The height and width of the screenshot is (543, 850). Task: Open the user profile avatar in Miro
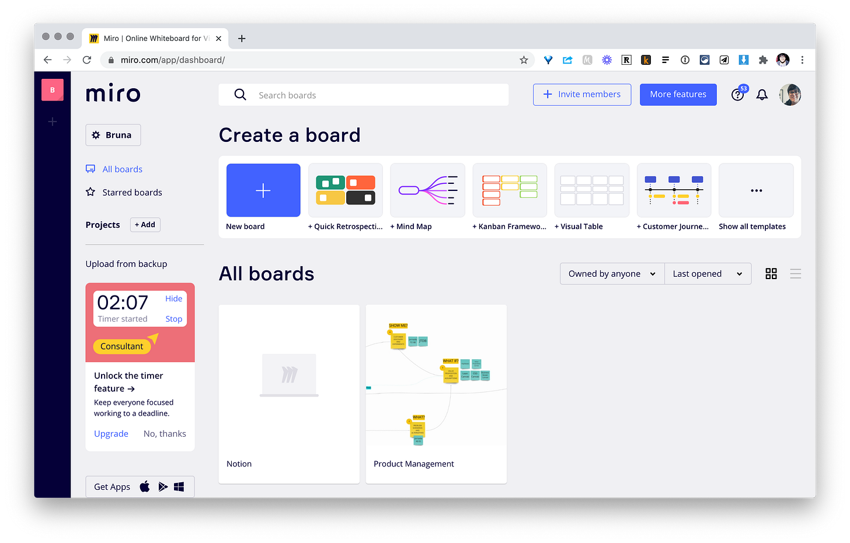790,95
